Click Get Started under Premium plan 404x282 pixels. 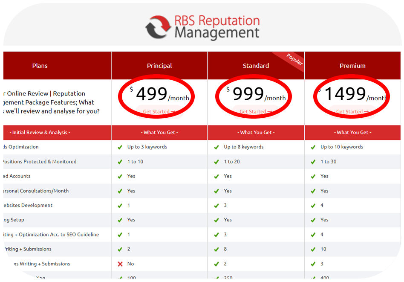click(352, 111)
